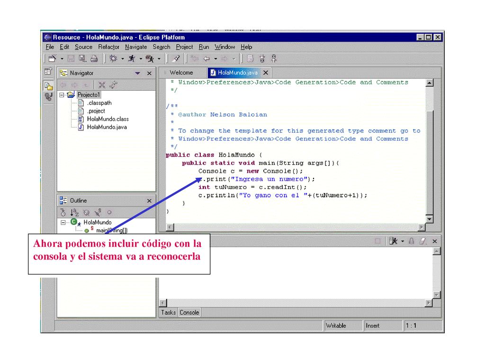Select HolaMundo.class in Navigator
The image size is (485, 363).
click(108, 119)
